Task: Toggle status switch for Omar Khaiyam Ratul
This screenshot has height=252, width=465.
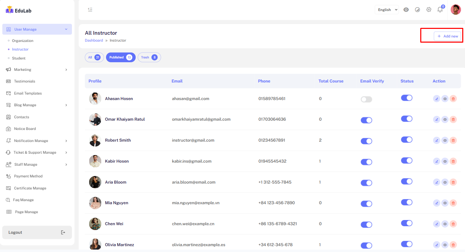Action: [x=406, y=119]
